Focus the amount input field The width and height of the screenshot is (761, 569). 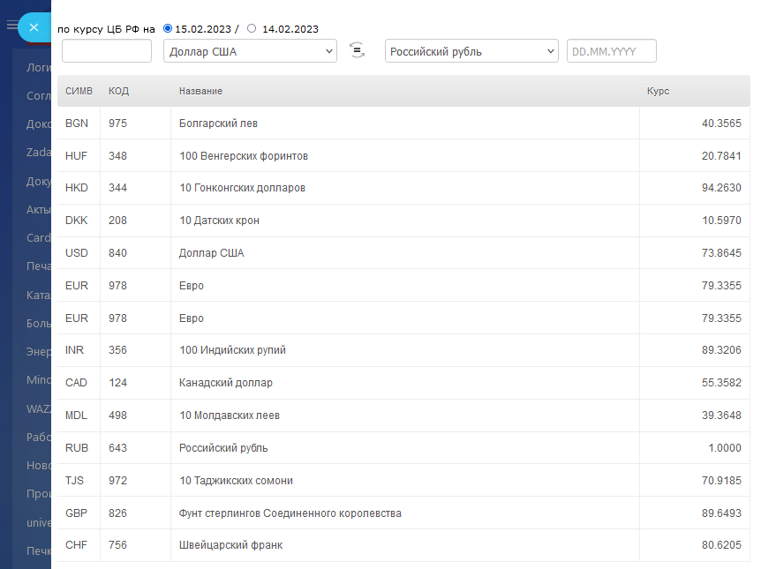[107, 51]
